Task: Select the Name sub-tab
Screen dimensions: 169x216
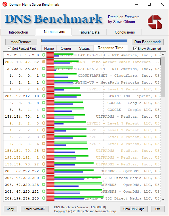Action: pos(49,49)
